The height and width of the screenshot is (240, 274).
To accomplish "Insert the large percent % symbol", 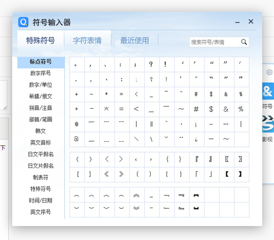I will (241, 109).
